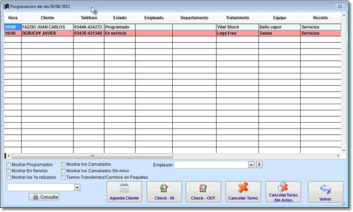Click CancelarTurno -Sin Aviso- button
353x212 pixels.
coord(283,191)
